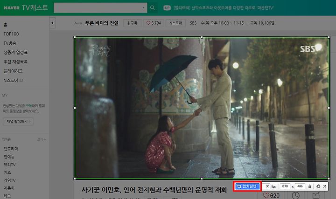Viewport: 336px width, 199px height.
Task: Open TOP100 in sidebar
Action: coord(11,34)
